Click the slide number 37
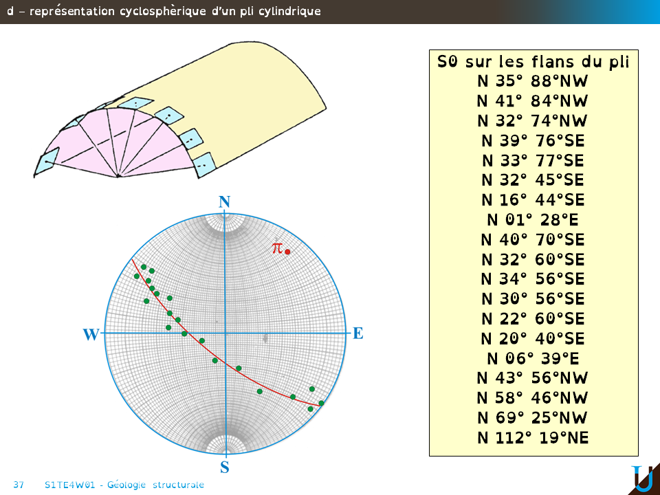This screenshot has width=660, height=495. click(x=19, y=485)
